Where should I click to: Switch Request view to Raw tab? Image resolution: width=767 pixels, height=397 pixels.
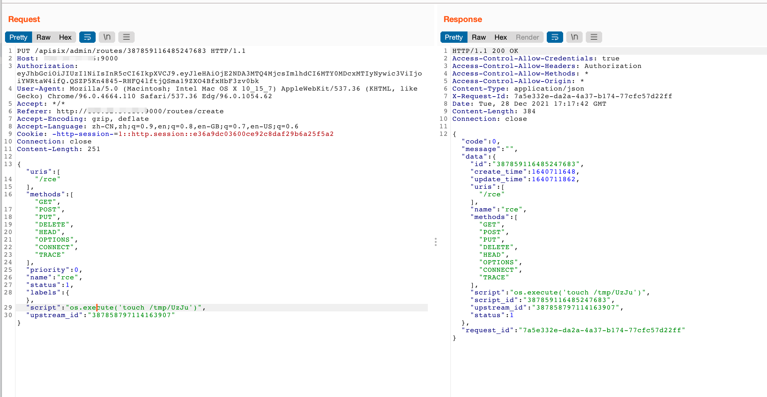click(x=43, y=37)
